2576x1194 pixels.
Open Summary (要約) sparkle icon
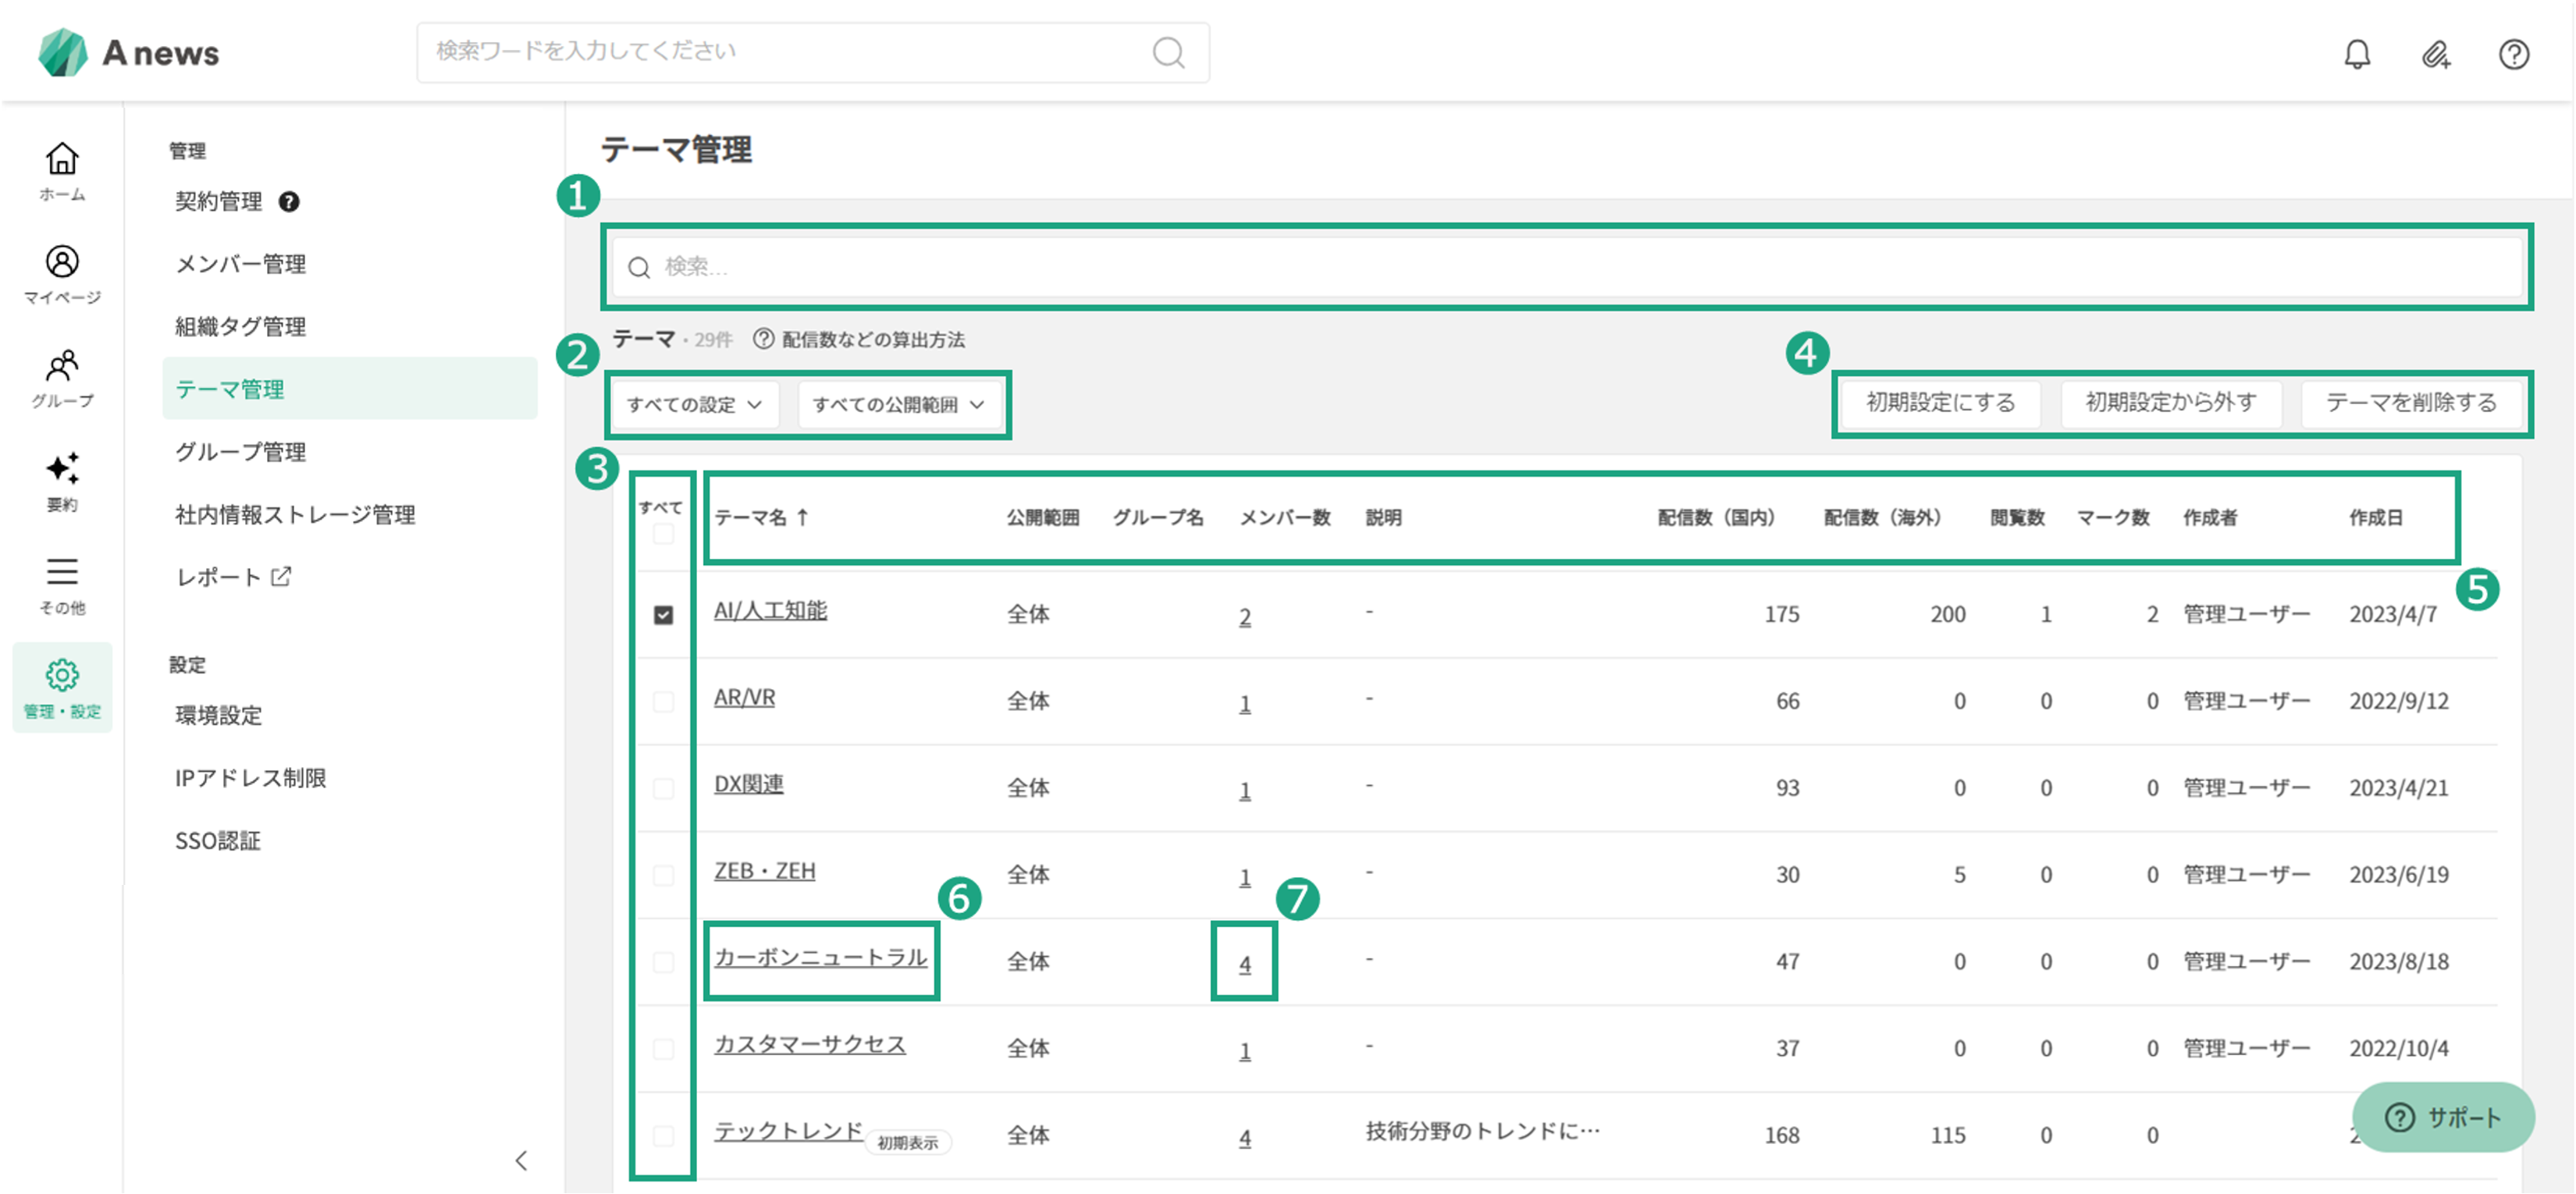point(62,482)
